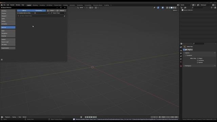Open the Global transform orientation dropdown

pos(81,7)
